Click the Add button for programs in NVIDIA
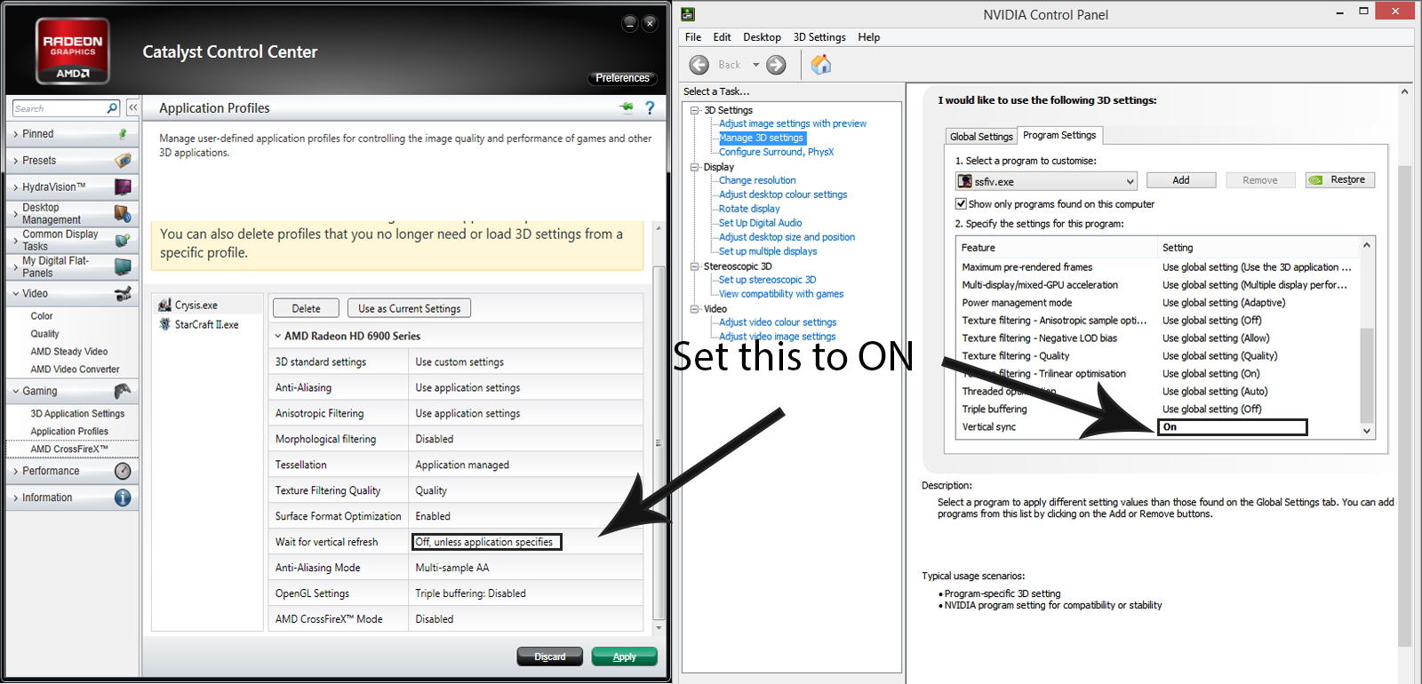Image resolution: width=1422 pixels, height=684 pixels. coord(1180,180)
